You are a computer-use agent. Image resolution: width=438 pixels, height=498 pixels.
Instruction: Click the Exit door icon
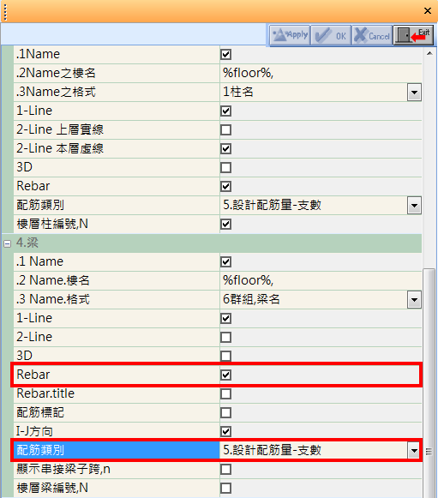413,35
